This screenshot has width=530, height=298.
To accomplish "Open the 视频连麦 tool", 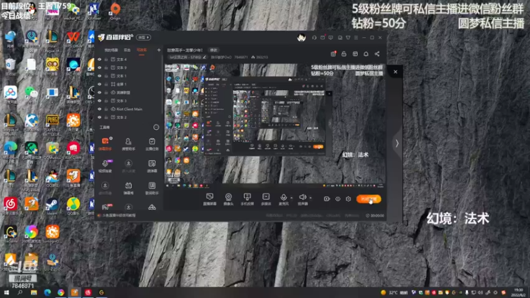I will pyautogui.click(x=105, y=166).
